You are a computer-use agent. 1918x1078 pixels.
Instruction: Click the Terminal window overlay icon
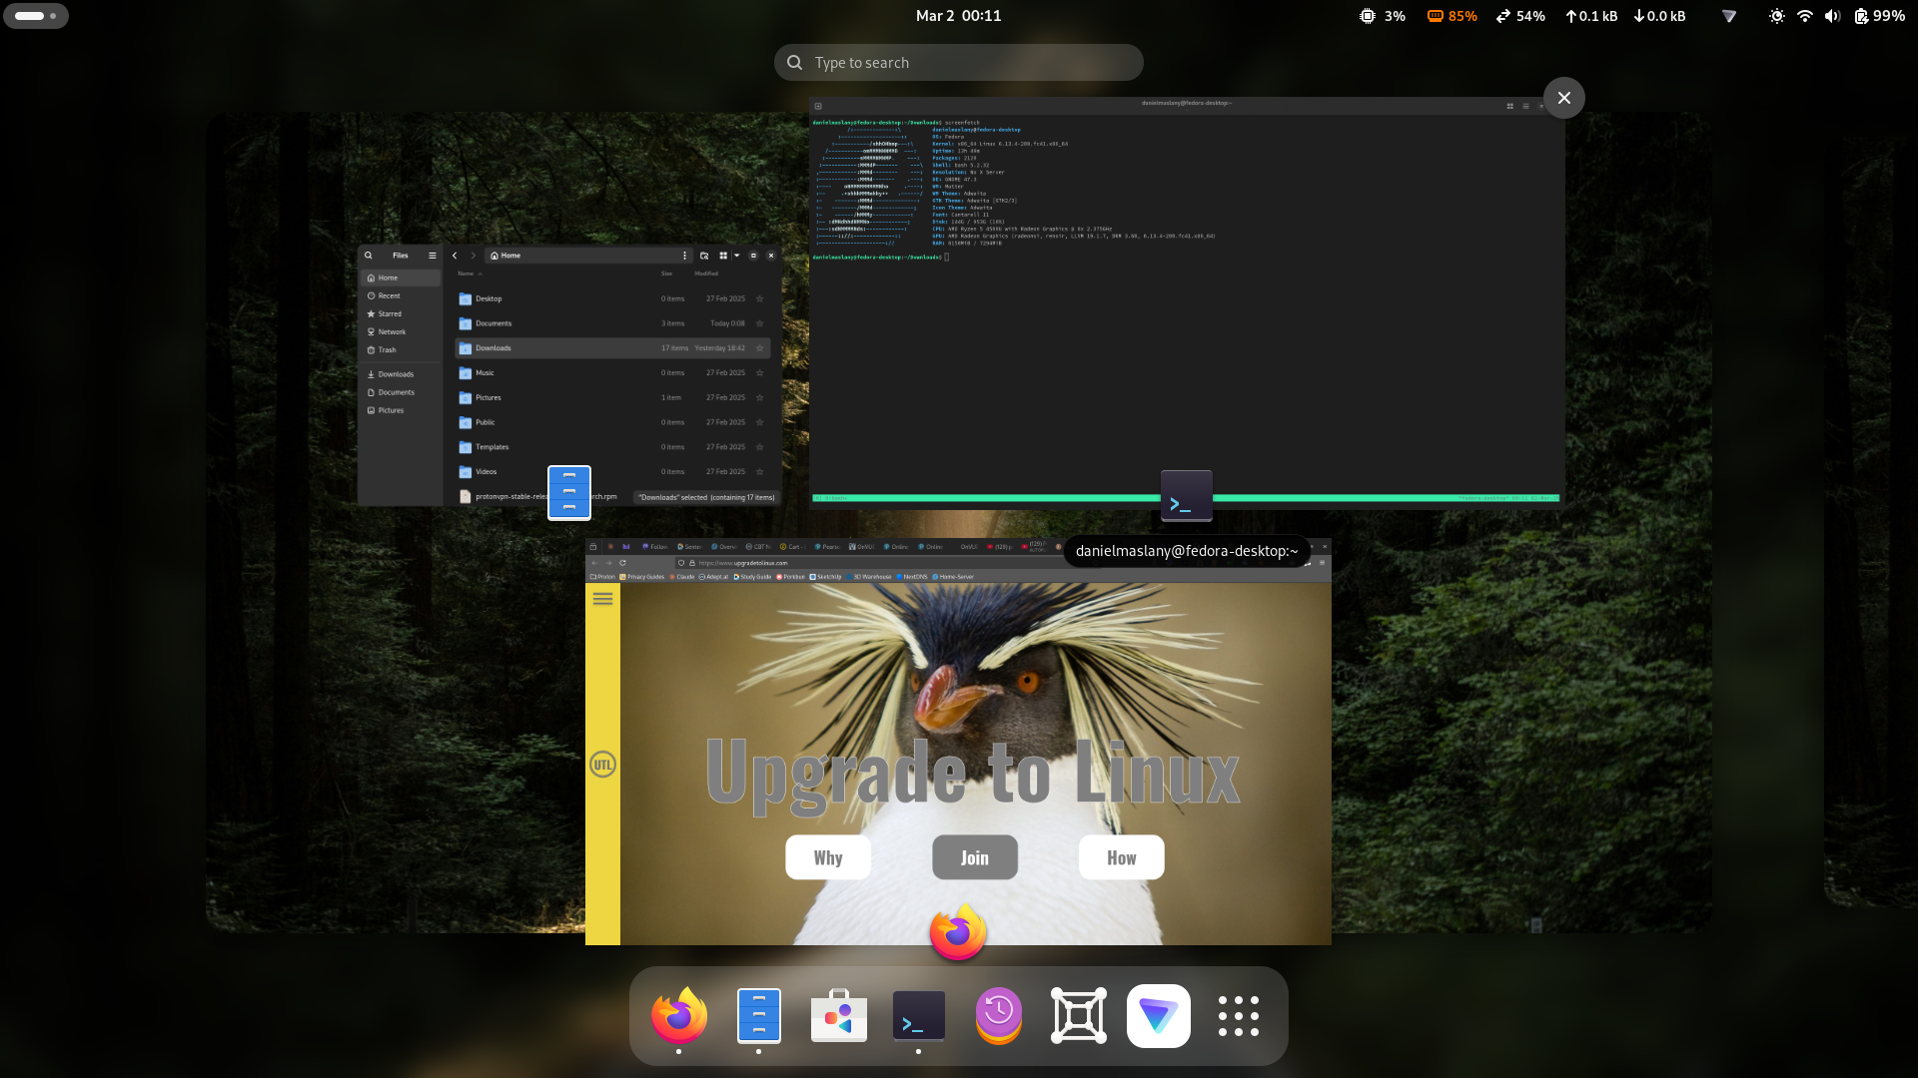point(1186,496)
